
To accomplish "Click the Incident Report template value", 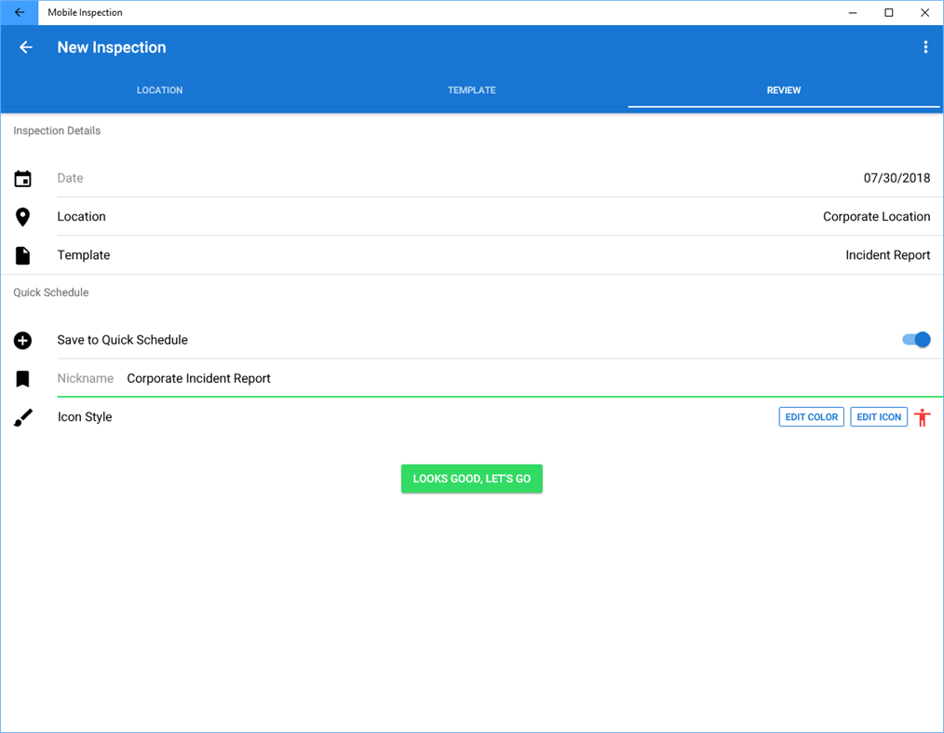I will pos(887,254).
